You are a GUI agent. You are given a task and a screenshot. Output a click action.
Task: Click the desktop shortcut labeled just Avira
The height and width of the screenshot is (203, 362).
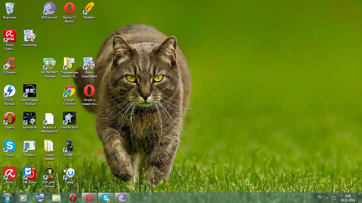10,176
